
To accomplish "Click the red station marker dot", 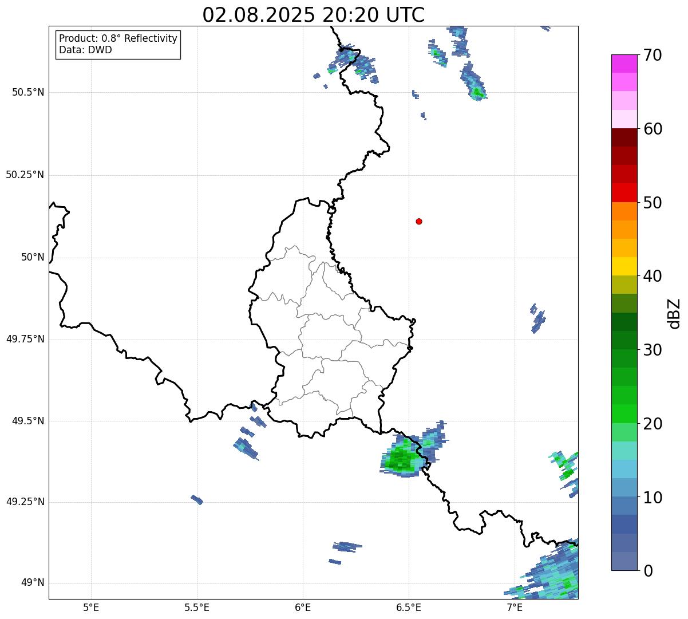I will tap(419, 221).
